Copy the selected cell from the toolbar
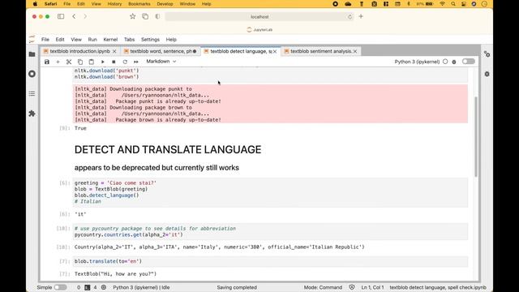 (x=80, y=62)
